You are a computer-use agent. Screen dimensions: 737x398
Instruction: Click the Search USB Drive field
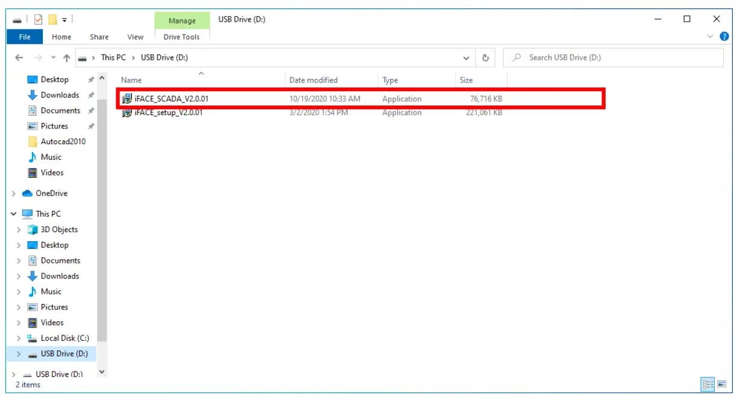tap(613, 58)
